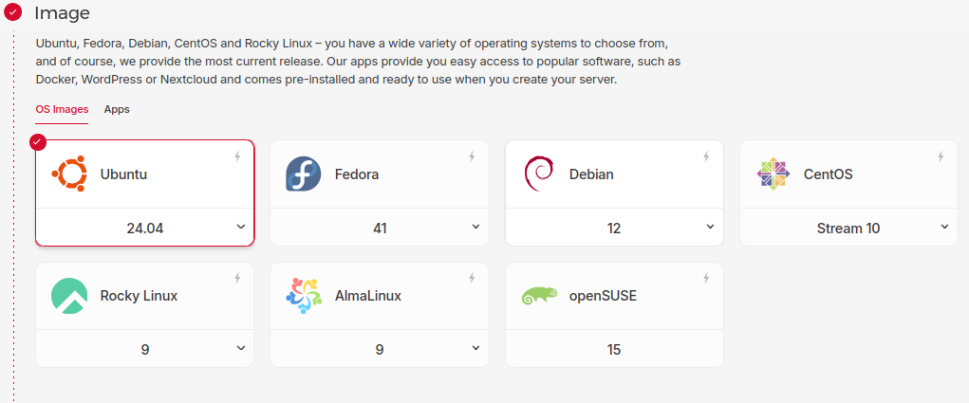969x403 pixels.
Task: Click the openSUSE chameleon icon
Action: tap(538, 296)
